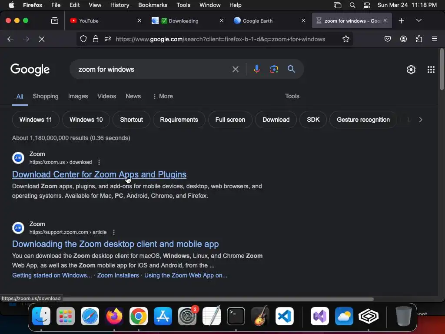Open macOS Control Center

coord(367,5)
